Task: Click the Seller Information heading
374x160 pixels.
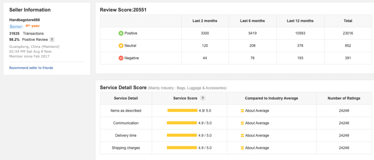Action: coord(30,10)
